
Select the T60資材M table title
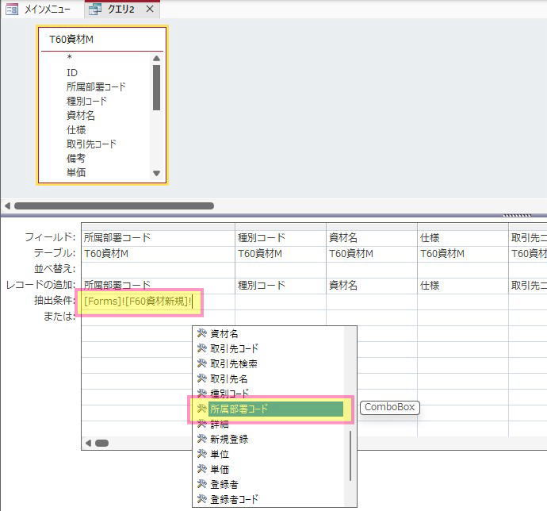(x=71, y=39)
